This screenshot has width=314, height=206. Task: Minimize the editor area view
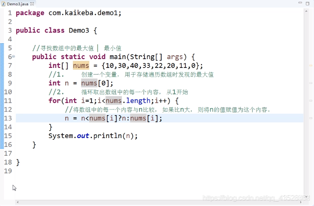point(300,3)
